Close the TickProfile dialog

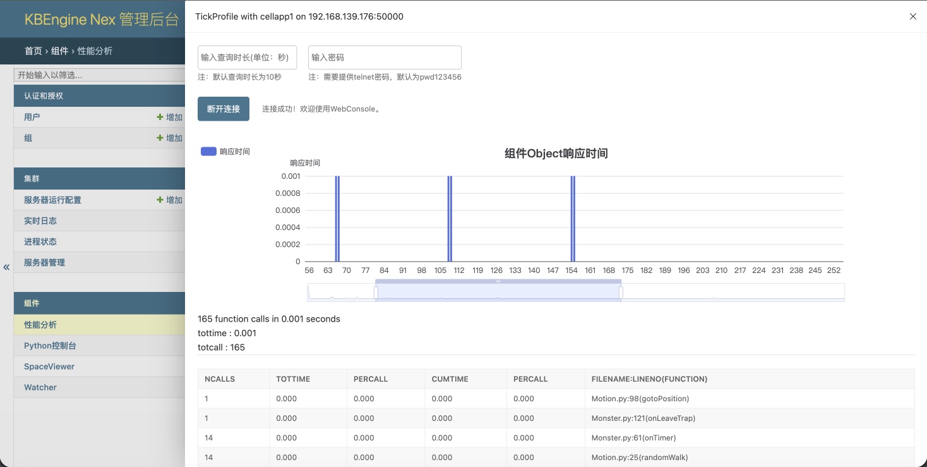coord(912,16)
